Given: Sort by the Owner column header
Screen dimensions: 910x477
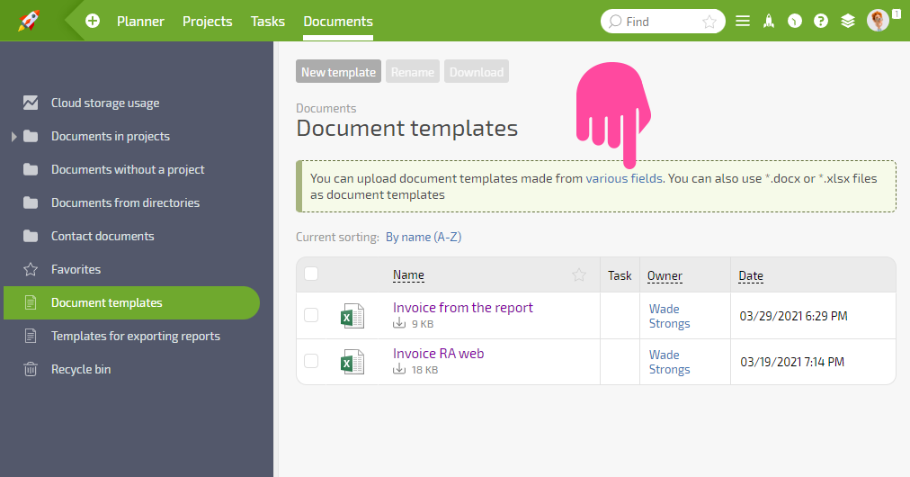Looking at the screenshot, I should tap(665, 276).
